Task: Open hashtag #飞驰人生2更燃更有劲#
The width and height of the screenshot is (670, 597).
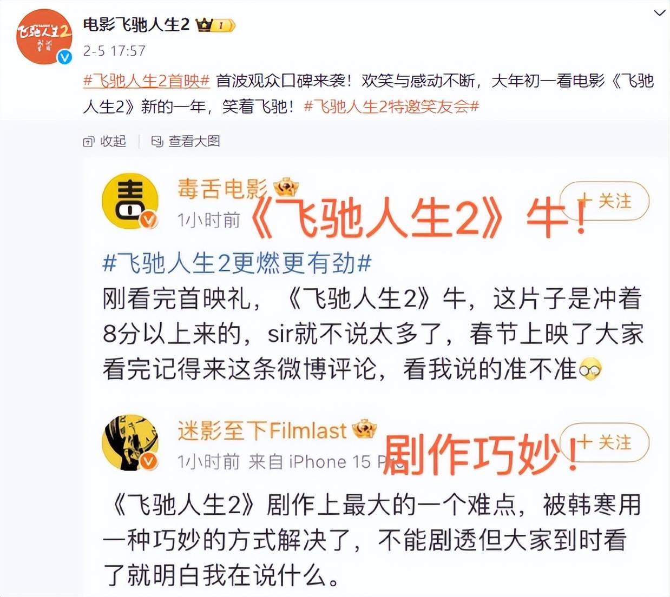Action: (x=237, y=263)
